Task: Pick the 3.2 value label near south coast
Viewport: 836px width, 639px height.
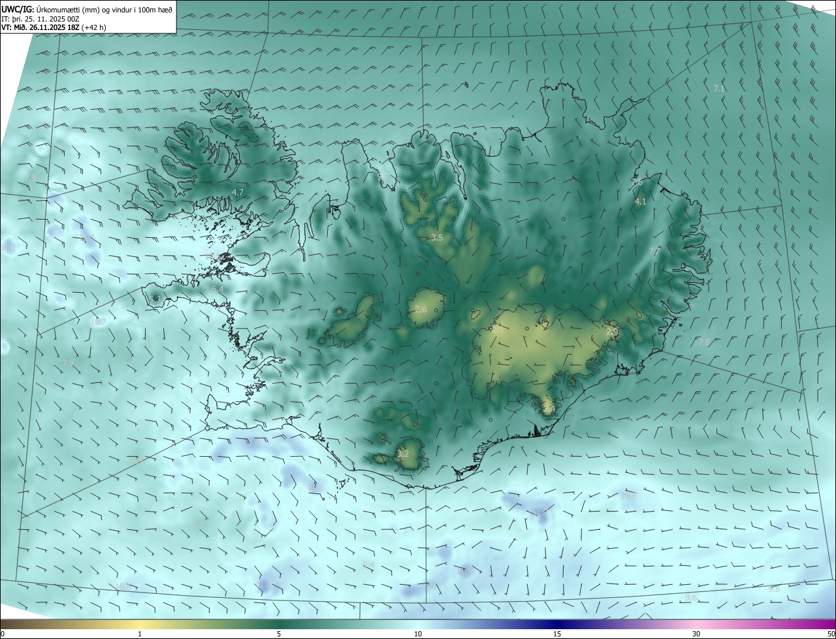Action: [403, 453]
